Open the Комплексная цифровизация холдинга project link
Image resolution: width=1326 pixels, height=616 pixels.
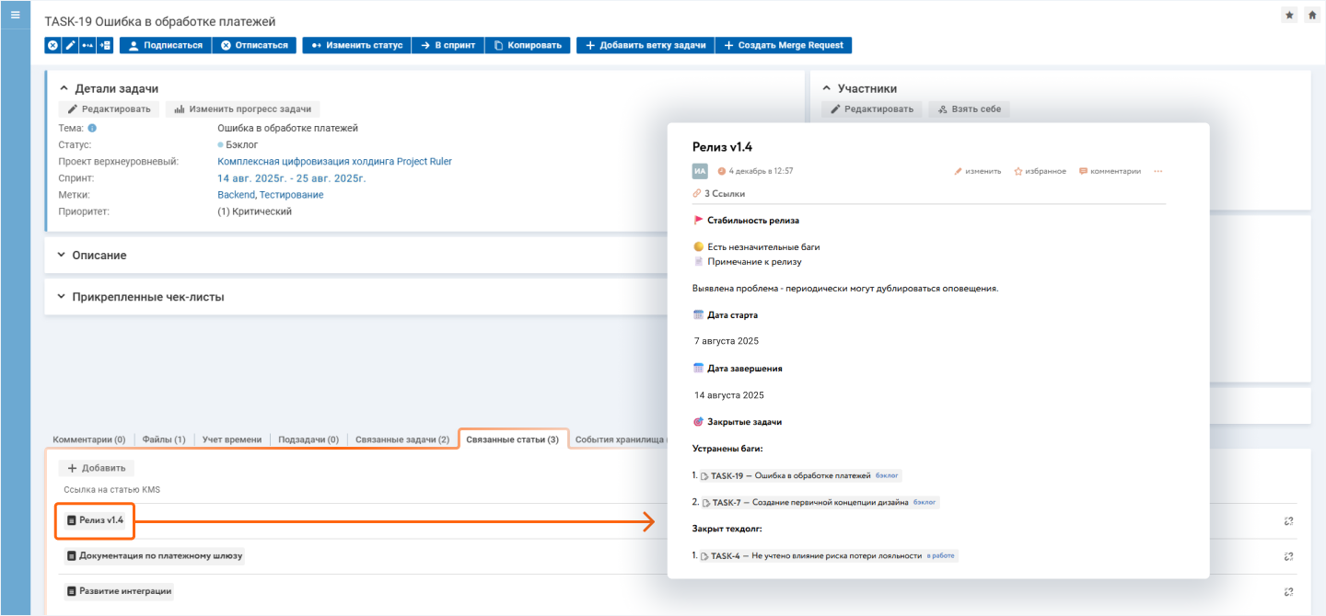tap(334, 162)
